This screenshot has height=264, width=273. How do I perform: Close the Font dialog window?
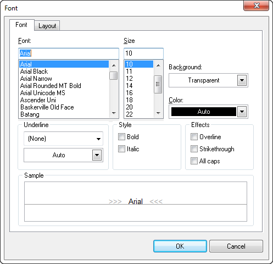pos(257,5)
